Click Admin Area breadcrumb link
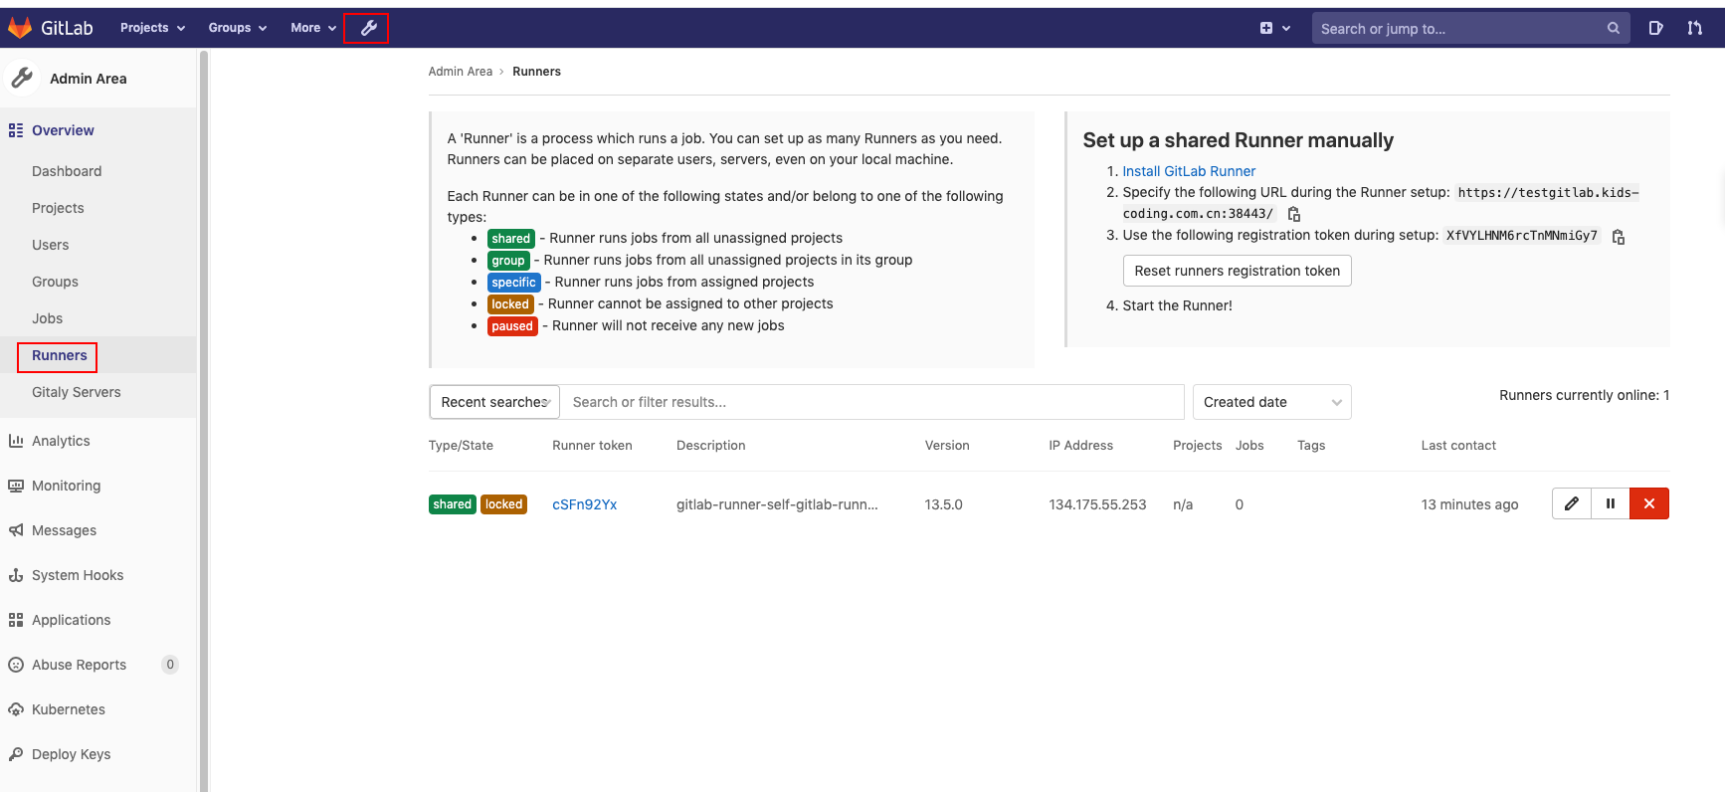This screenshot has width=1725, height=792. tap(460, 72)
